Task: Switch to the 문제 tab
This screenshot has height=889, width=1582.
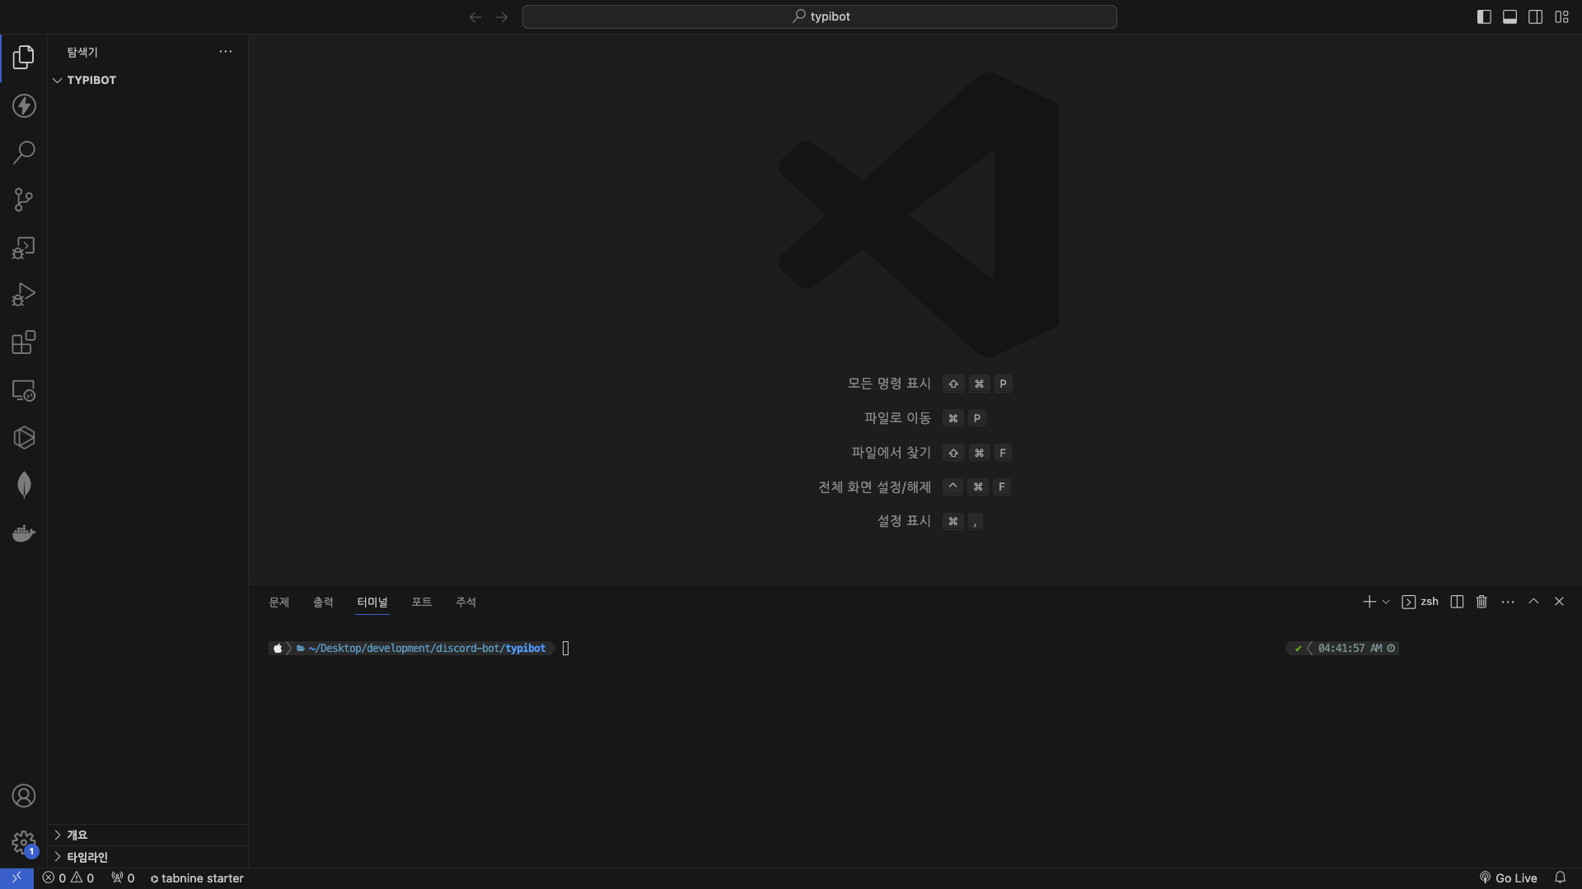Action: [x=279, y=602]
